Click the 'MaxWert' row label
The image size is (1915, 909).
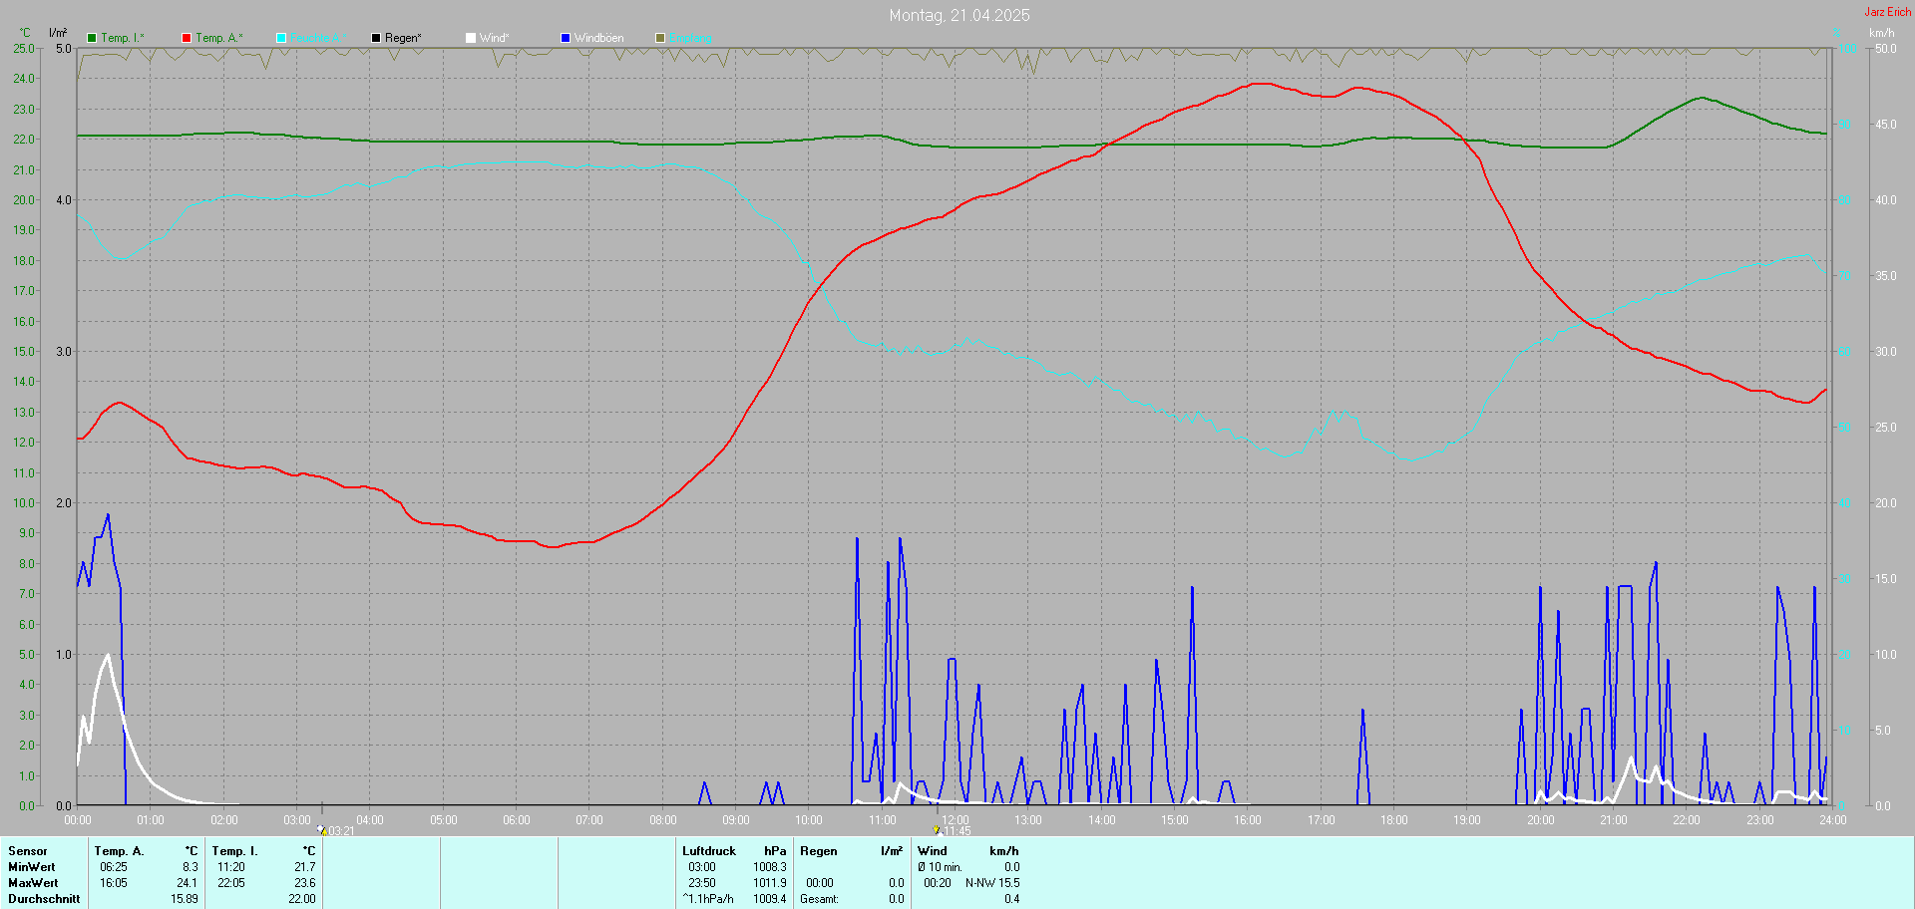point(33,883)
